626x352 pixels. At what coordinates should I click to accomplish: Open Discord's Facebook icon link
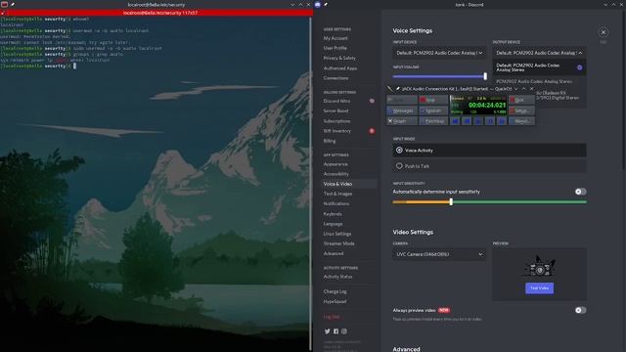click(335, 331)
